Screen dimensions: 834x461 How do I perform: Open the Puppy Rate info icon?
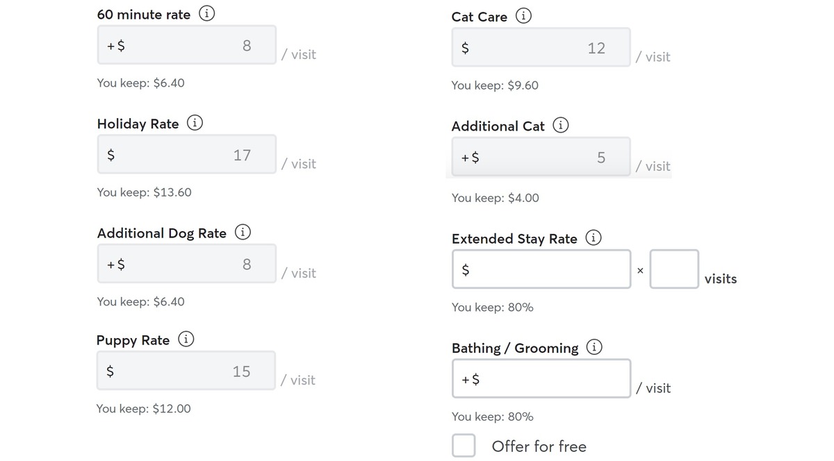point(185,340)
